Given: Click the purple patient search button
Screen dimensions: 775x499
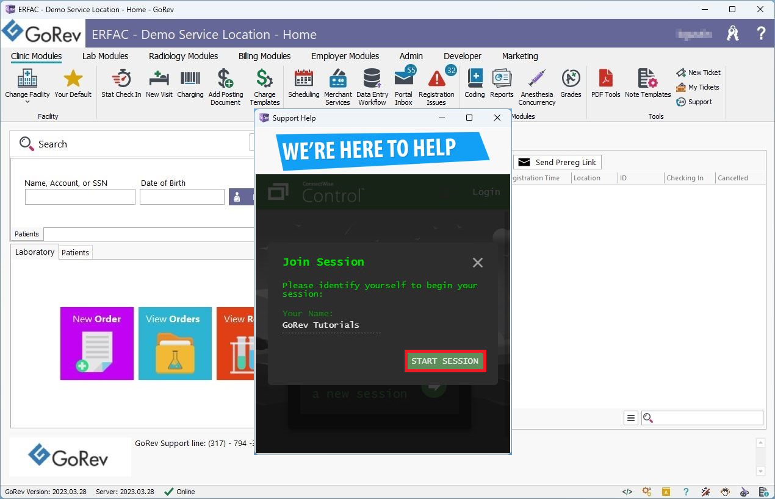Looking at the screenshot, I should coord(242,197).
